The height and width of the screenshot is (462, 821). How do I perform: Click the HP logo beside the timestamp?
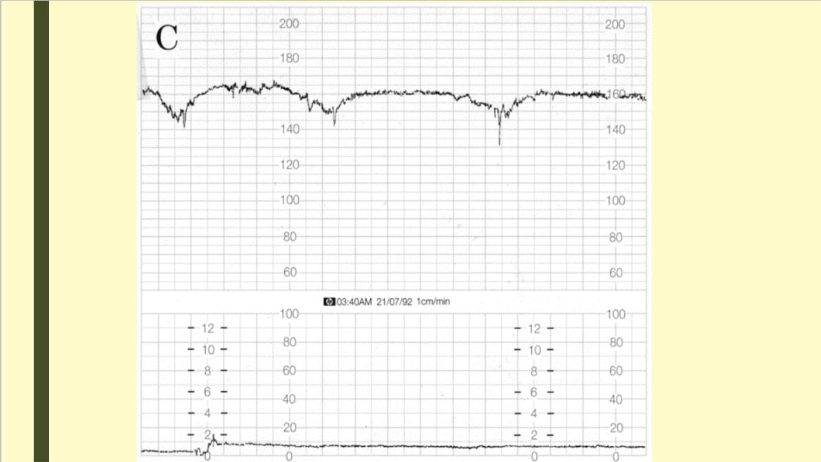[x=329, y=302]
